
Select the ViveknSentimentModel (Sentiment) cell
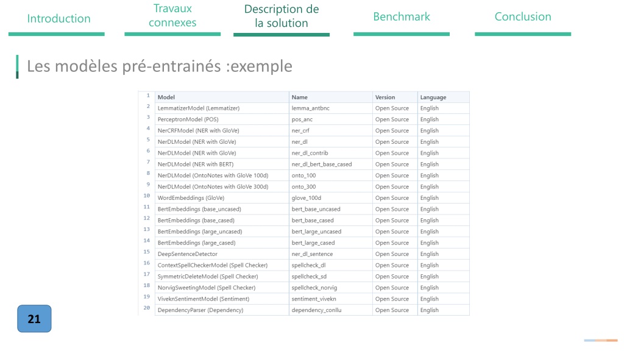point(222,299)
